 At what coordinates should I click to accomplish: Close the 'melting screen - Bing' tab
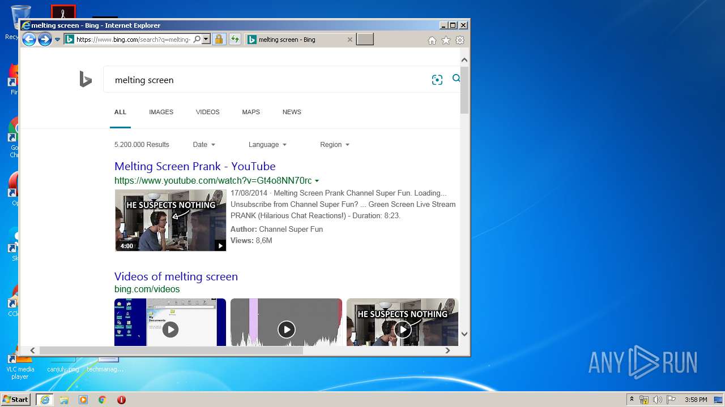pyautogui.click(x=349, y=40)
